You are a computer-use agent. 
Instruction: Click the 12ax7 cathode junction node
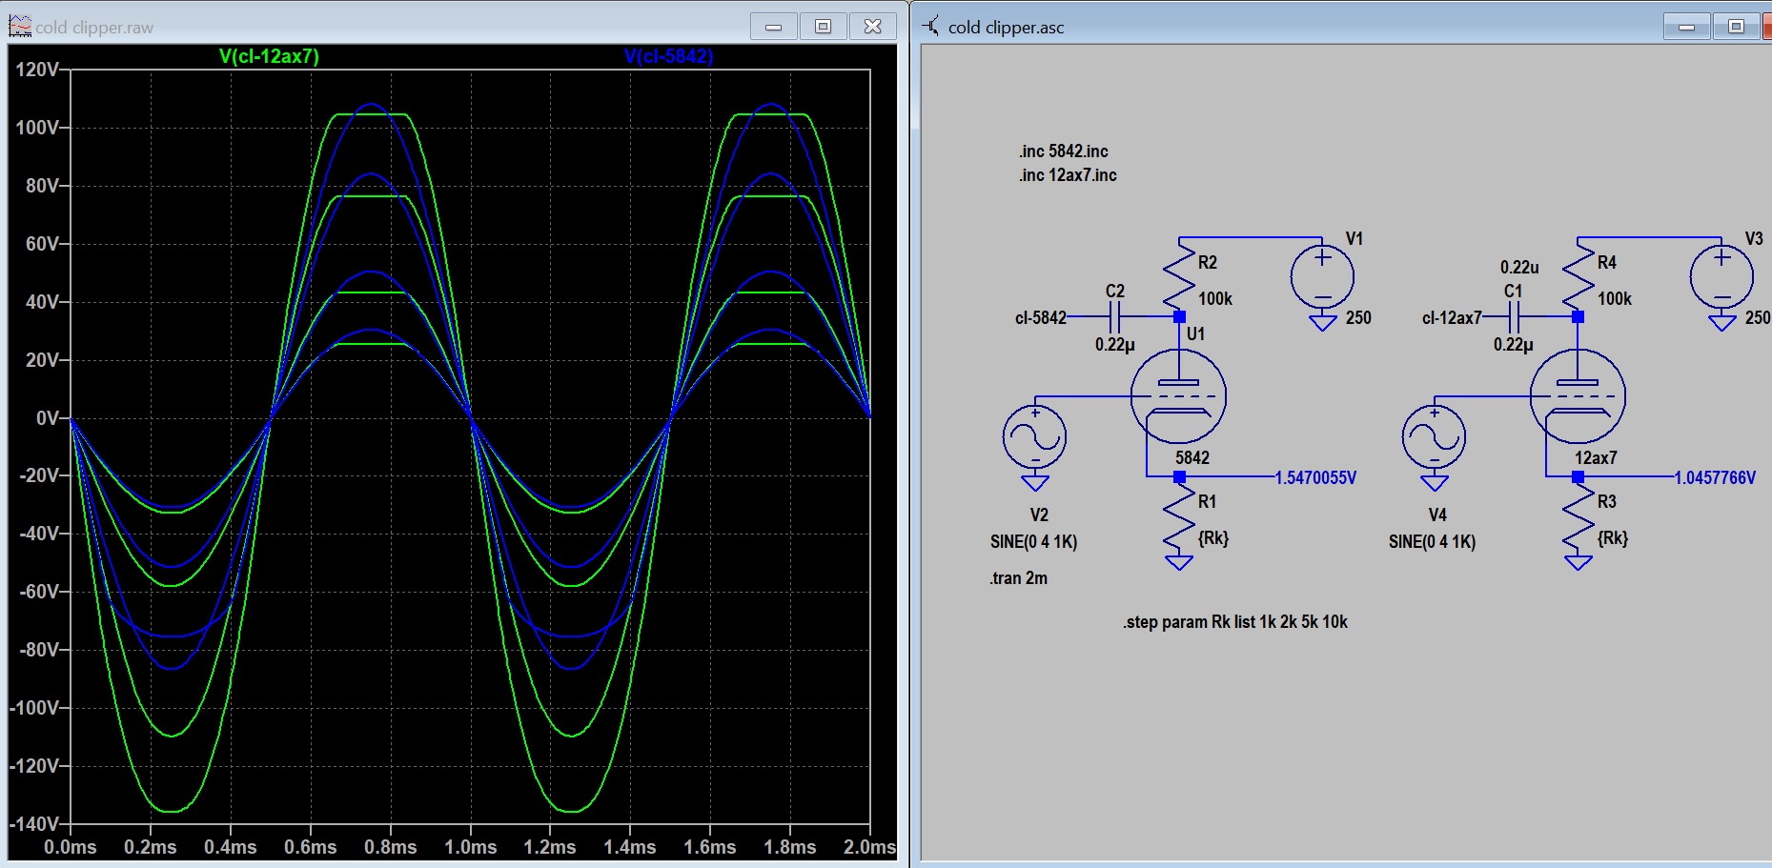[1579, 476]
